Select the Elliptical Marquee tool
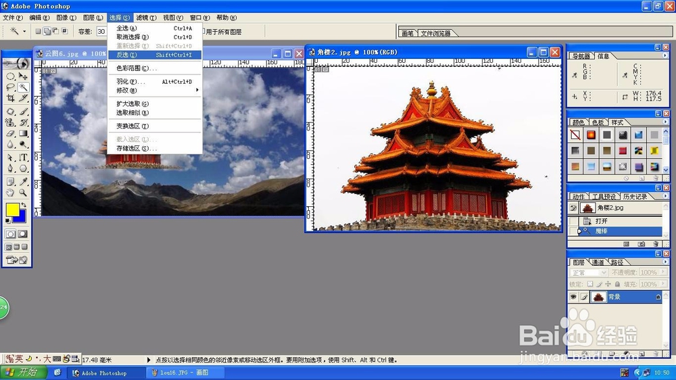676x380 pixels. point(11,76)
